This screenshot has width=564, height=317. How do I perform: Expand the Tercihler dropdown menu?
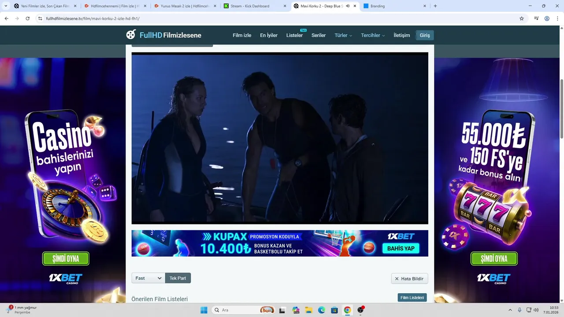(x=373, y=35)
